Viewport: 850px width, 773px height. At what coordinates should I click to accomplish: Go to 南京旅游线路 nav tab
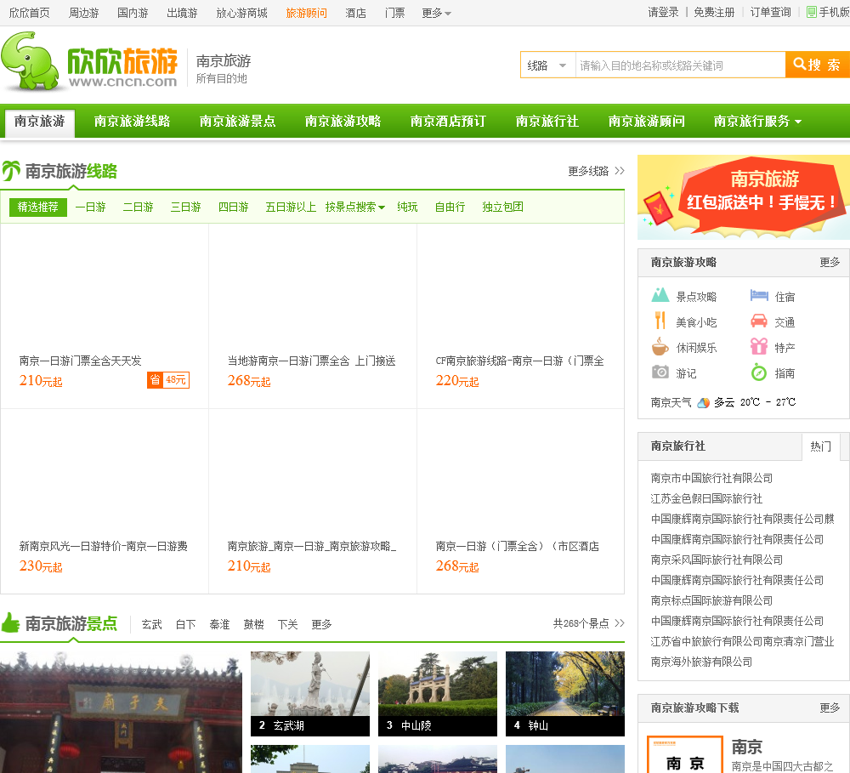tap(132, 121)
